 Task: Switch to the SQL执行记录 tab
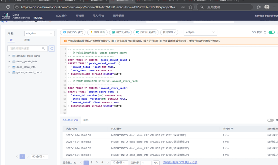[71, 120]
